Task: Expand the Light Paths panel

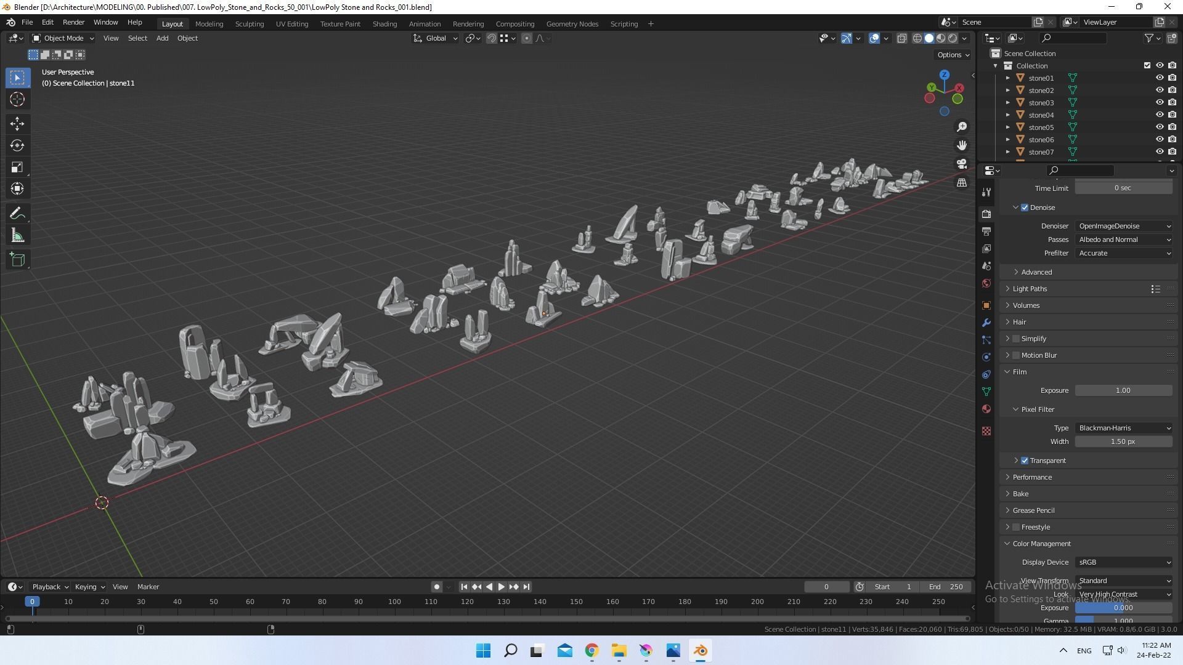Action: click(x=1030, y=289)
